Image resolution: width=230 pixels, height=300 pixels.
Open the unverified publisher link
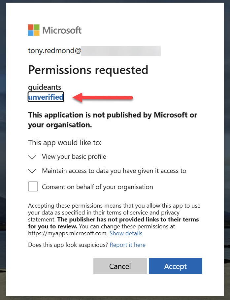[x=46, y=97]
